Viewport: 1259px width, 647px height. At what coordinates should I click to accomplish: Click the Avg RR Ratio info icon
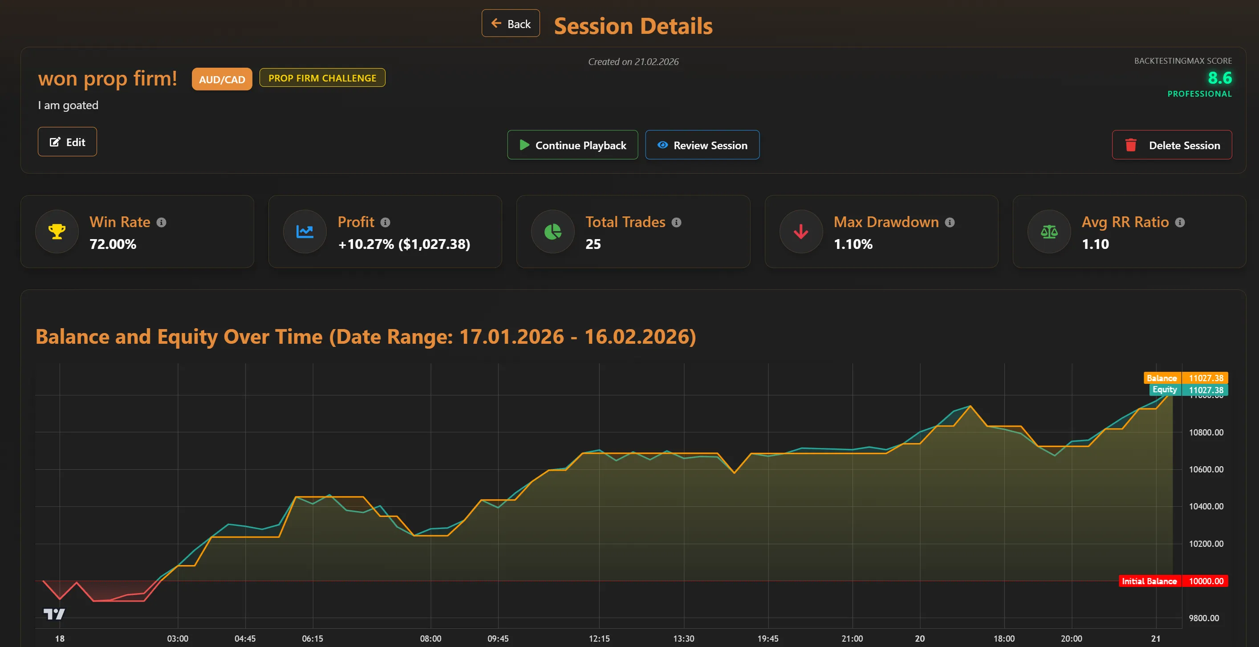pos(1180,222)
